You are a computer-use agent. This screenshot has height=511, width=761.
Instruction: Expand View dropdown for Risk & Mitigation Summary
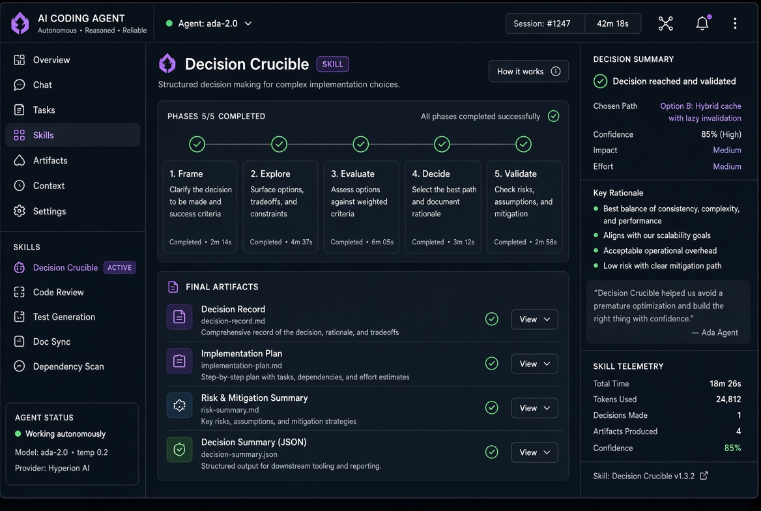[x=534, y=408]
